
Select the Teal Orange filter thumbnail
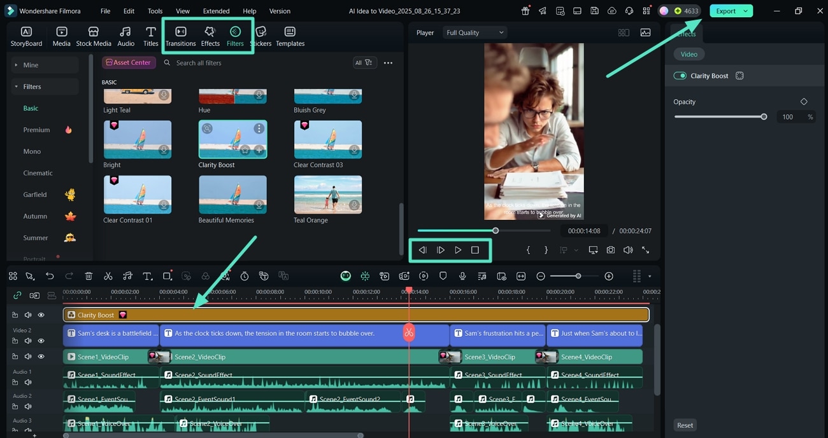(x=327, y=195)
